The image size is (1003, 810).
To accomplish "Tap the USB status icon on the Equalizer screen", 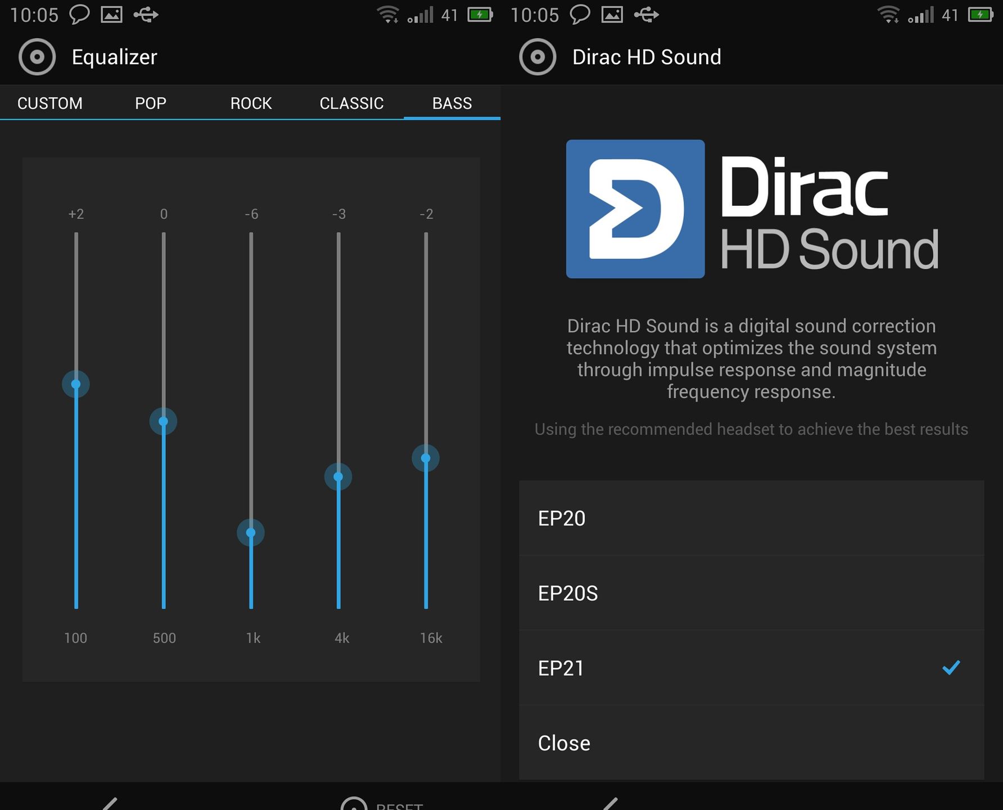I will [146, 14].
